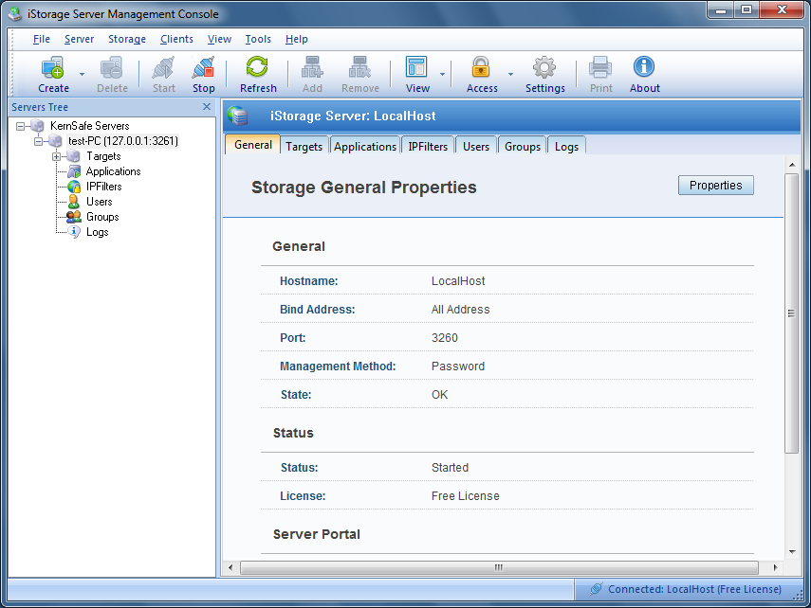Click the Properties button
The image size is (811, 608).
[x=716, y=186]
